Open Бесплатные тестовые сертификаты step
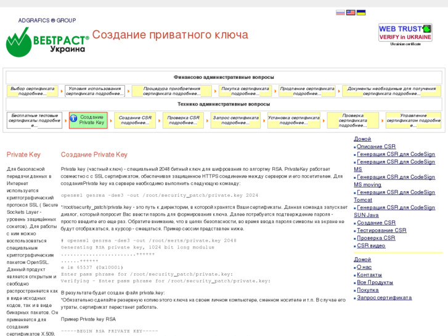Viewport: 448px width, 336px height. pos(35,120)
